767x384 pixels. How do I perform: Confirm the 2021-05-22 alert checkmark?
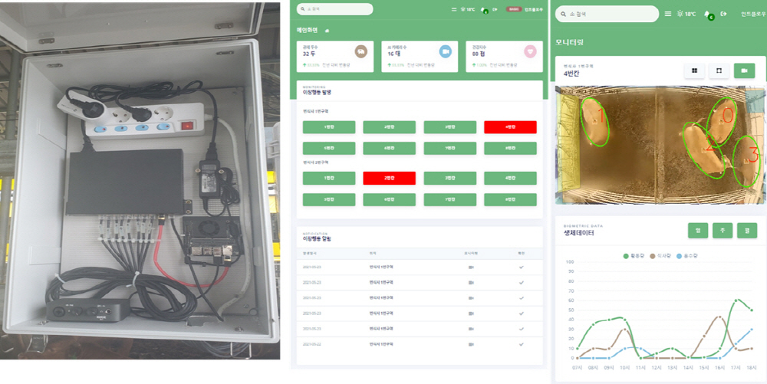[522, 344]
